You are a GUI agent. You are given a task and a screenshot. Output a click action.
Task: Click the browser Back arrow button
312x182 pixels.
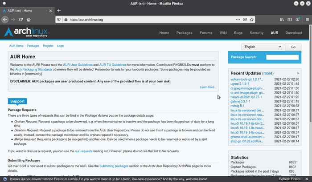[5, 20]
